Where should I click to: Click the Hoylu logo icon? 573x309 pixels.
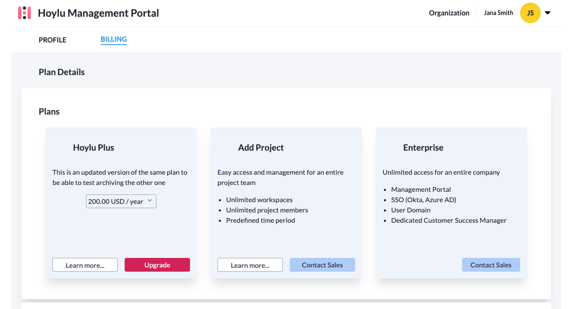pyautogui.click(x=24, y=13)
